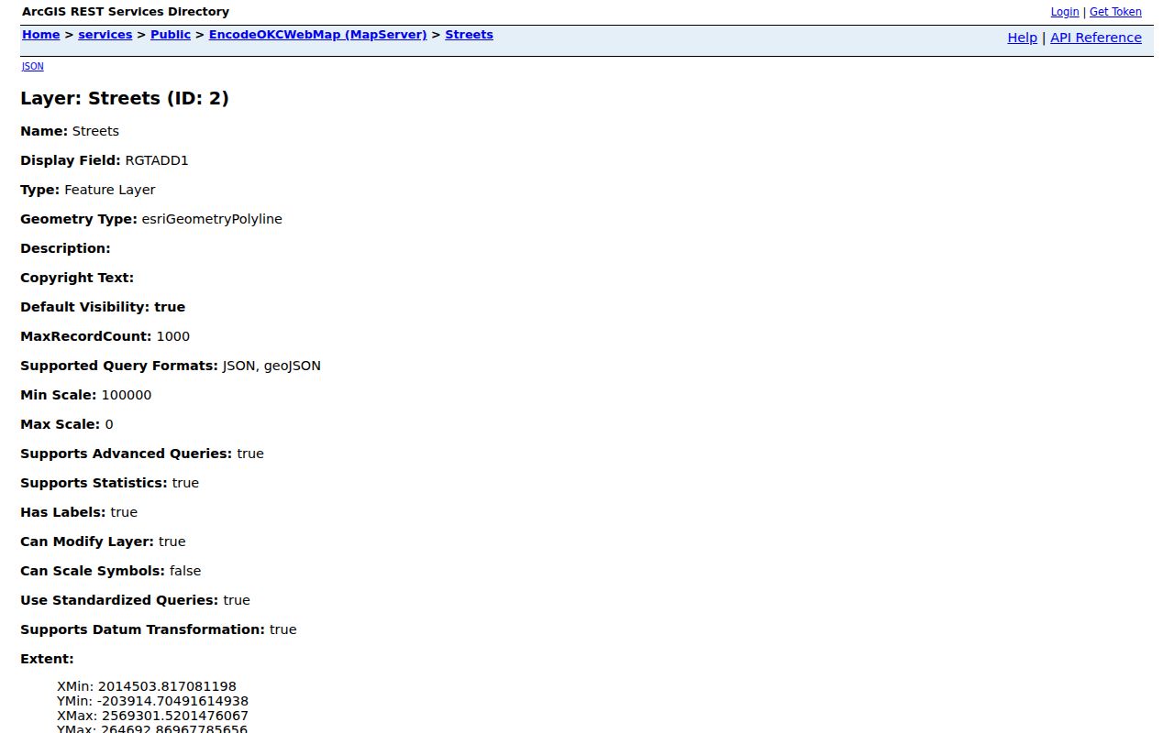This screenshot has width=1174, height=733.
Task: Click the 'Extent:' label
Action: click(47, 659)
